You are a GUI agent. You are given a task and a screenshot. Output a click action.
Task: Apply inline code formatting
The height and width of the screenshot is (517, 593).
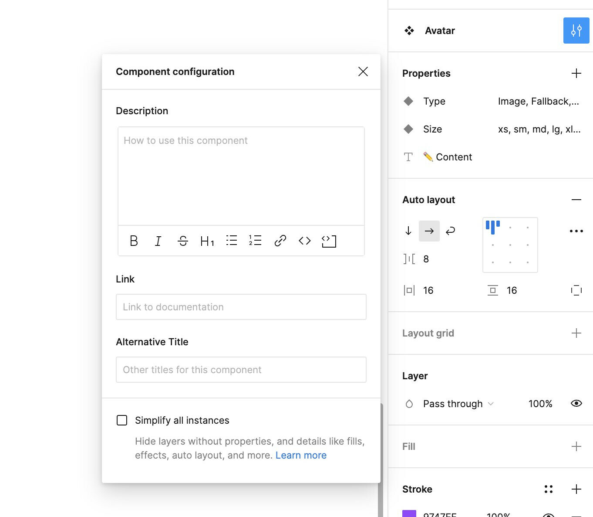305,241
